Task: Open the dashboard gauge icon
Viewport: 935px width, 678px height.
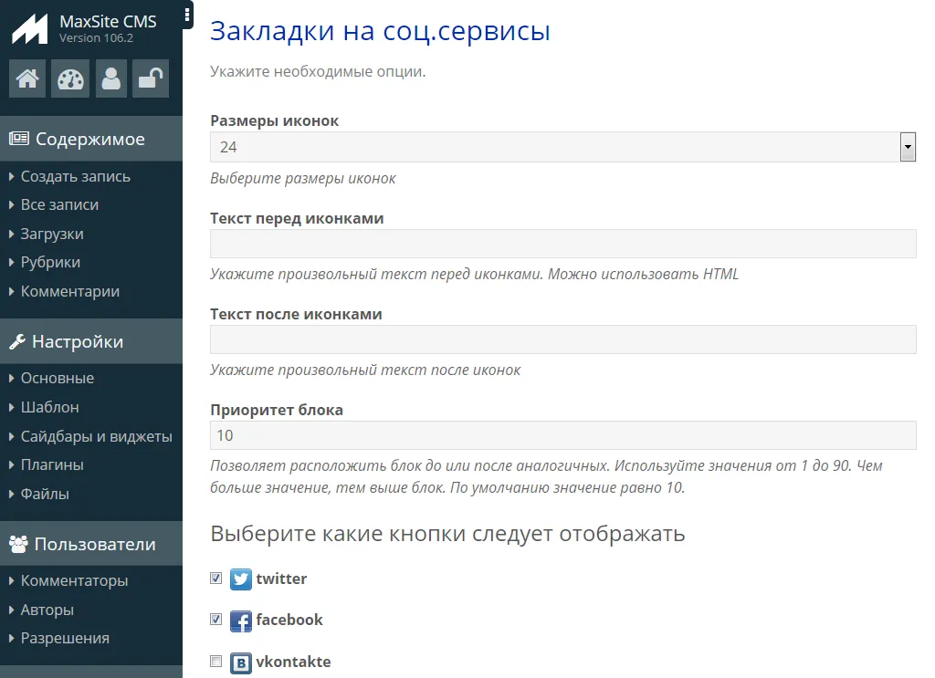Action: point(70,79)
